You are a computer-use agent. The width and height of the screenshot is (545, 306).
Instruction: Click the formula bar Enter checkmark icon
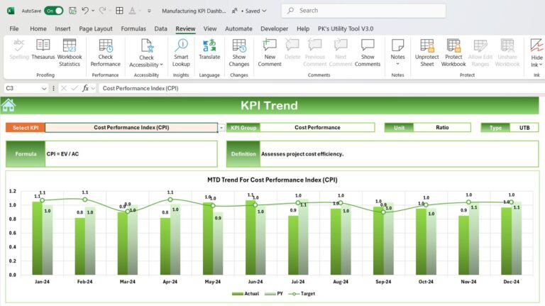tap(74, 88)
